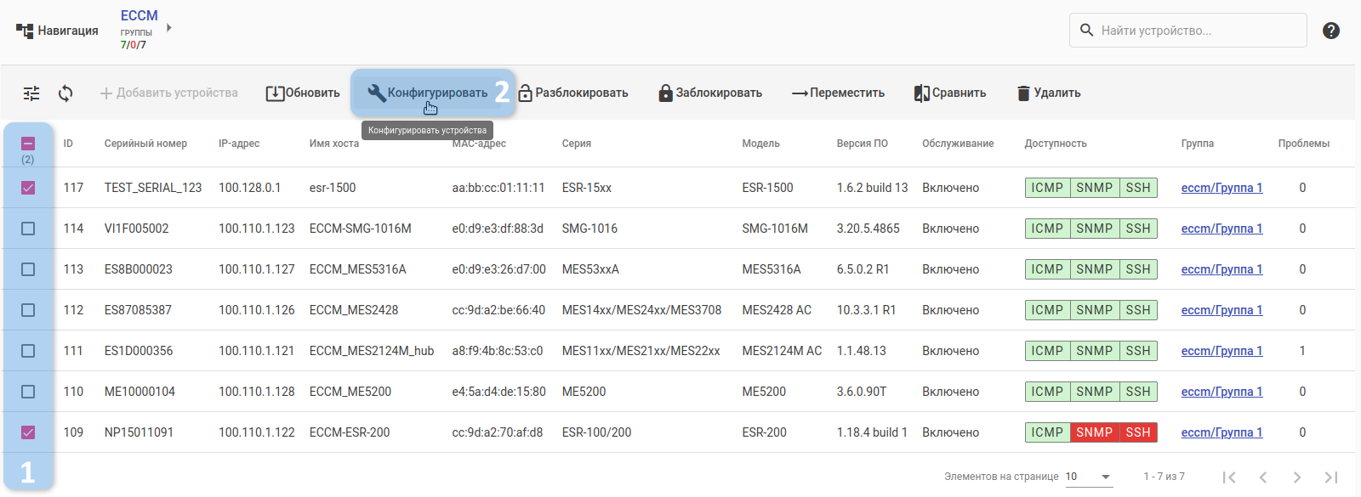Go to the next page arrow
The width and height of the screenshot is (1361, 497).
coord(1296,477)
